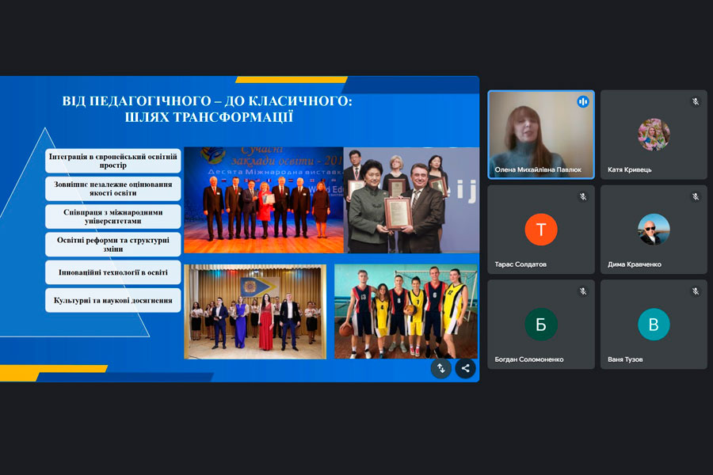Click speaking indicator on Олена Михайлівна Павлюк tile
This screenshot has width=713, height=475.
pyautogui.click(x=583, y=102)
